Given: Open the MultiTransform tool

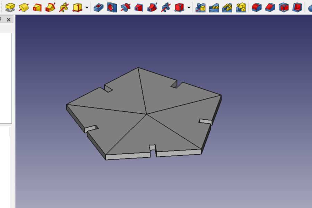Looking at the screenshot, I should (242, 6).
